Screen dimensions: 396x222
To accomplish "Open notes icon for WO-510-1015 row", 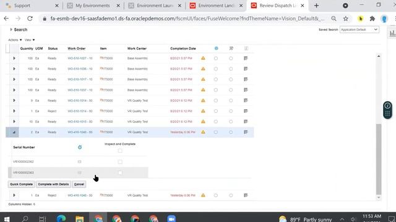I will [246, 121].
